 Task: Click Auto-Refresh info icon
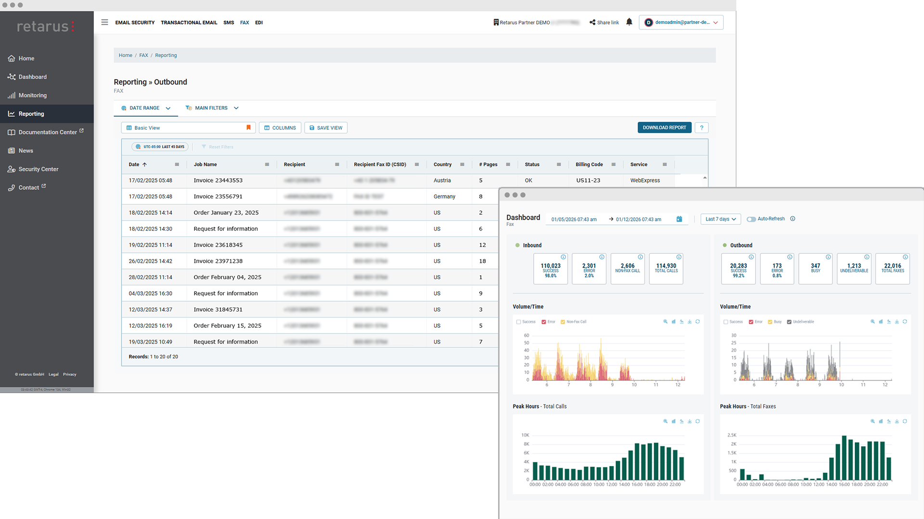pos(793,219)
